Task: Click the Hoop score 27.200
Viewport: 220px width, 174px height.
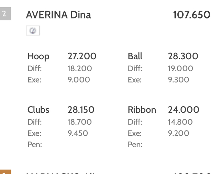Action: (x=82, y=56)
